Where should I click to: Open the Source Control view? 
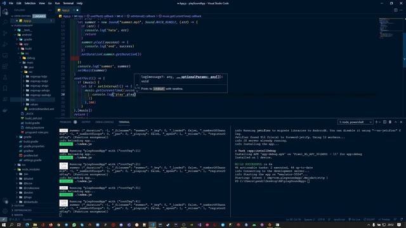coord(5,34)
